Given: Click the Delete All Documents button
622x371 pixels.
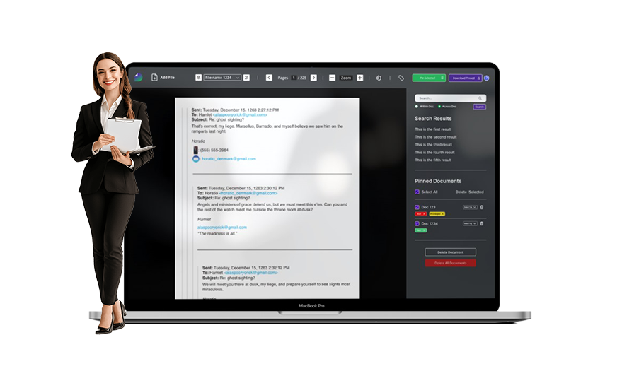Looking at the screenshot, I should coord(450,263).
